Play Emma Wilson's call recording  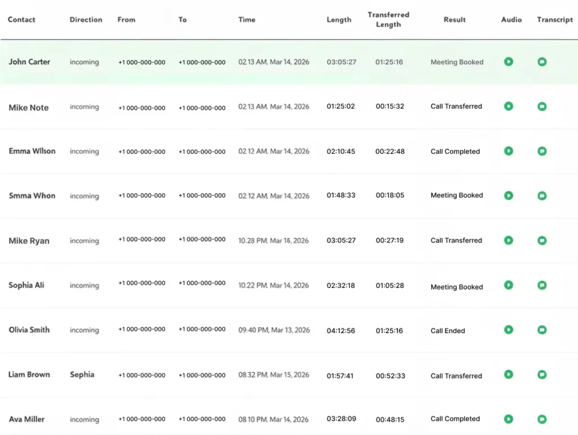(x=509, y=150)
